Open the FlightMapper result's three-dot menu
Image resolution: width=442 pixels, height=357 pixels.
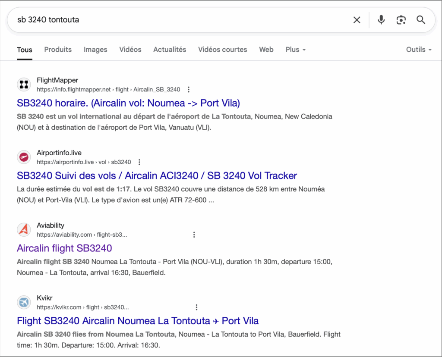click(x=189, y=90)
